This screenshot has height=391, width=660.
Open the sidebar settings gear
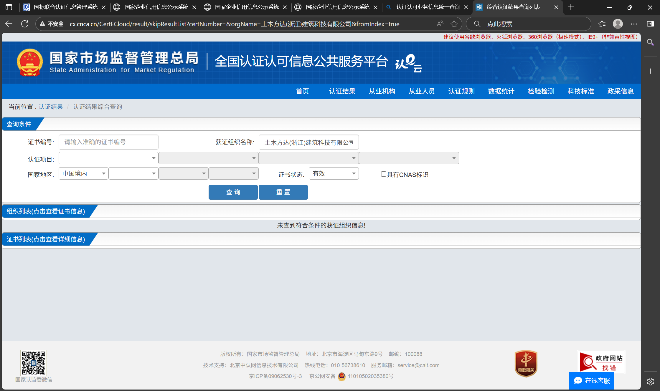(651, 382)
